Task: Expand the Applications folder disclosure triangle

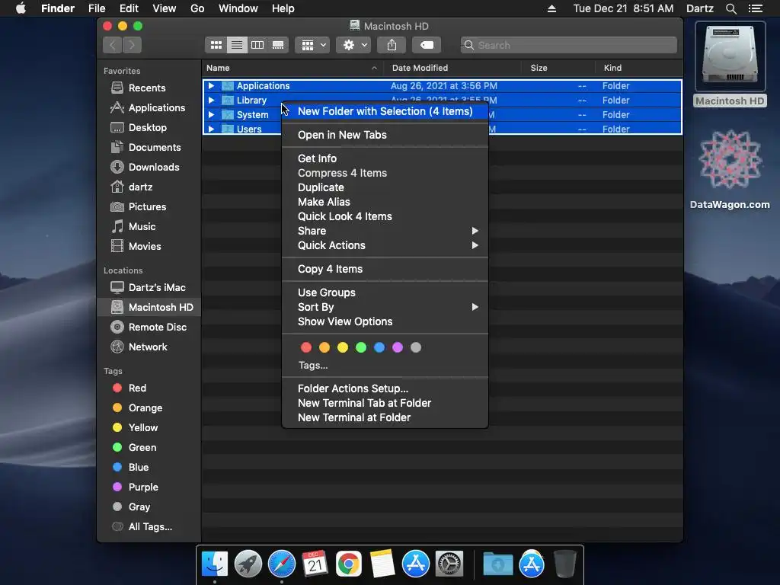Action: point(212,86)
